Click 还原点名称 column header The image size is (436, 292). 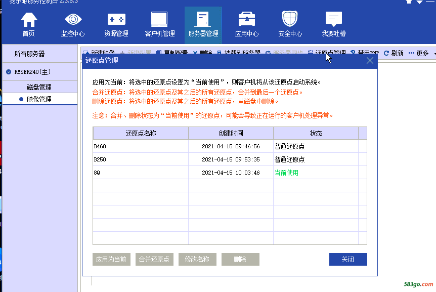(x=141, y=133)
